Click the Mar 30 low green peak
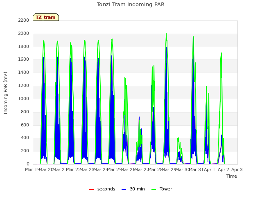 click(x=178, y=138)
